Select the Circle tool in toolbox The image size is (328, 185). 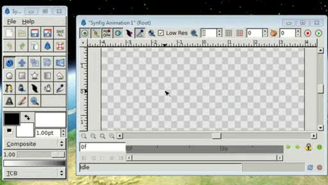coord(9,76)
